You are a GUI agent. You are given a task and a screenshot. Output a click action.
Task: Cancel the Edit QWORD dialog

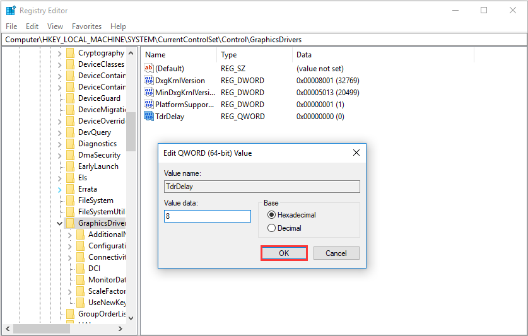(336, 253)
